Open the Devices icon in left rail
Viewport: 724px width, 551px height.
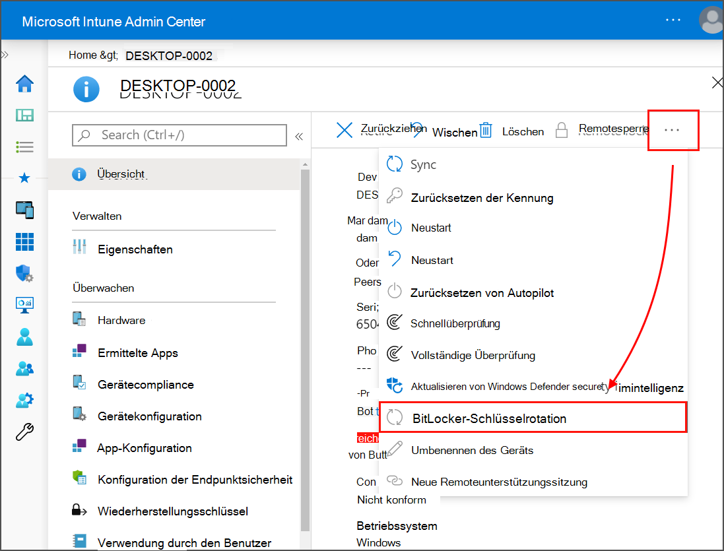[x=24, y=210]
